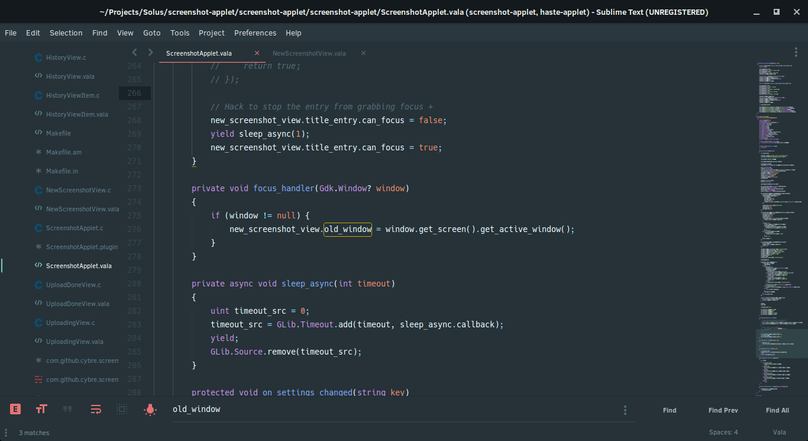
Task: Open the Preferences menu
Action: point(255,33)
